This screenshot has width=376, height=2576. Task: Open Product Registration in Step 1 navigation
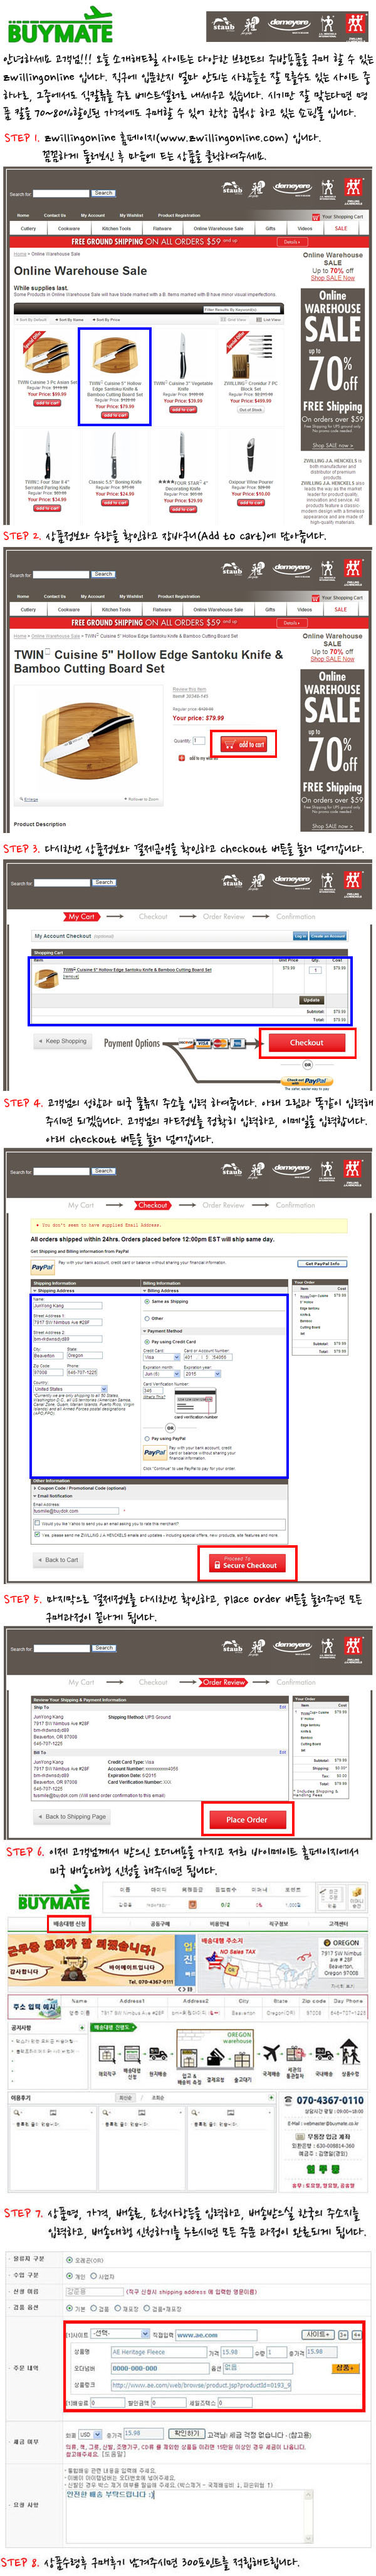[x=179, y=215]
